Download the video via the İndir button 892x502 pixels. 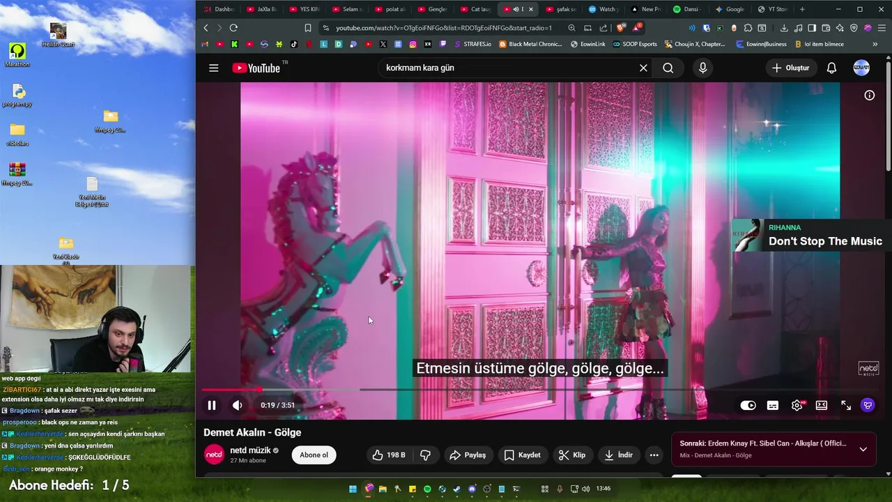point(618,455)
